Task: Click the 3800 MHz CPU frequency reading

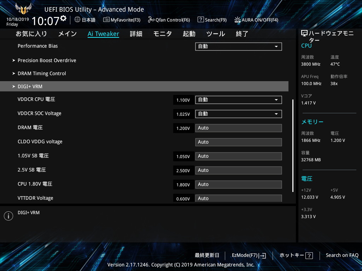Action: 311,64
